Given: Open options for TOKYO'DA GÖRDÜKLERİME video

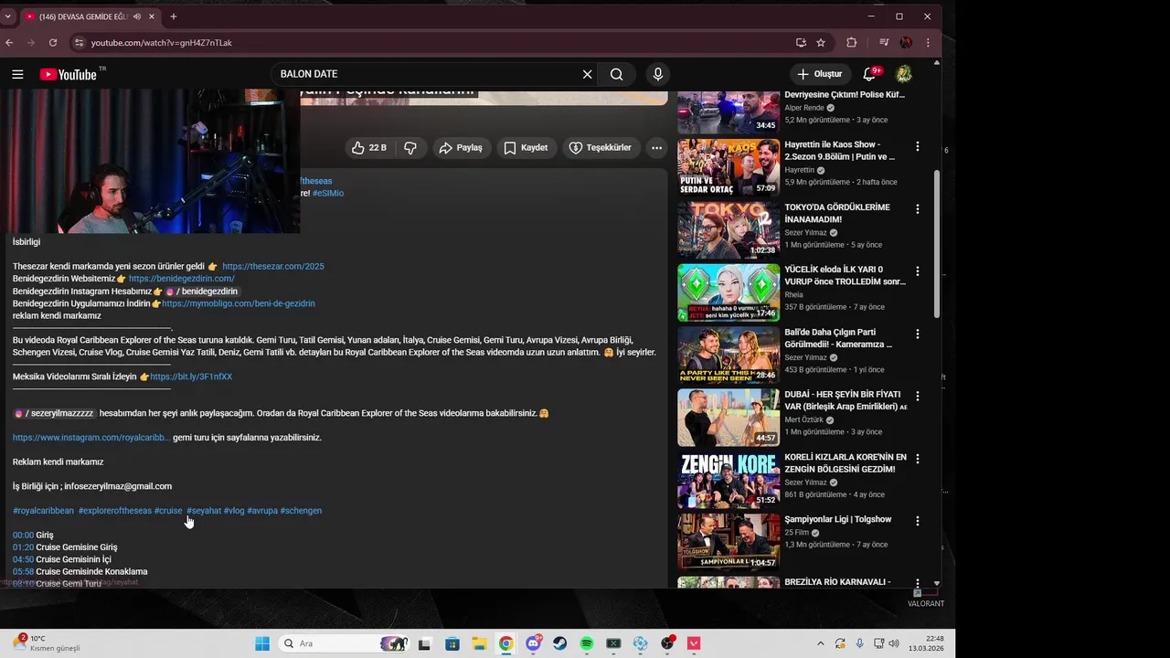Looking at the screenshot, I should 918,208.
